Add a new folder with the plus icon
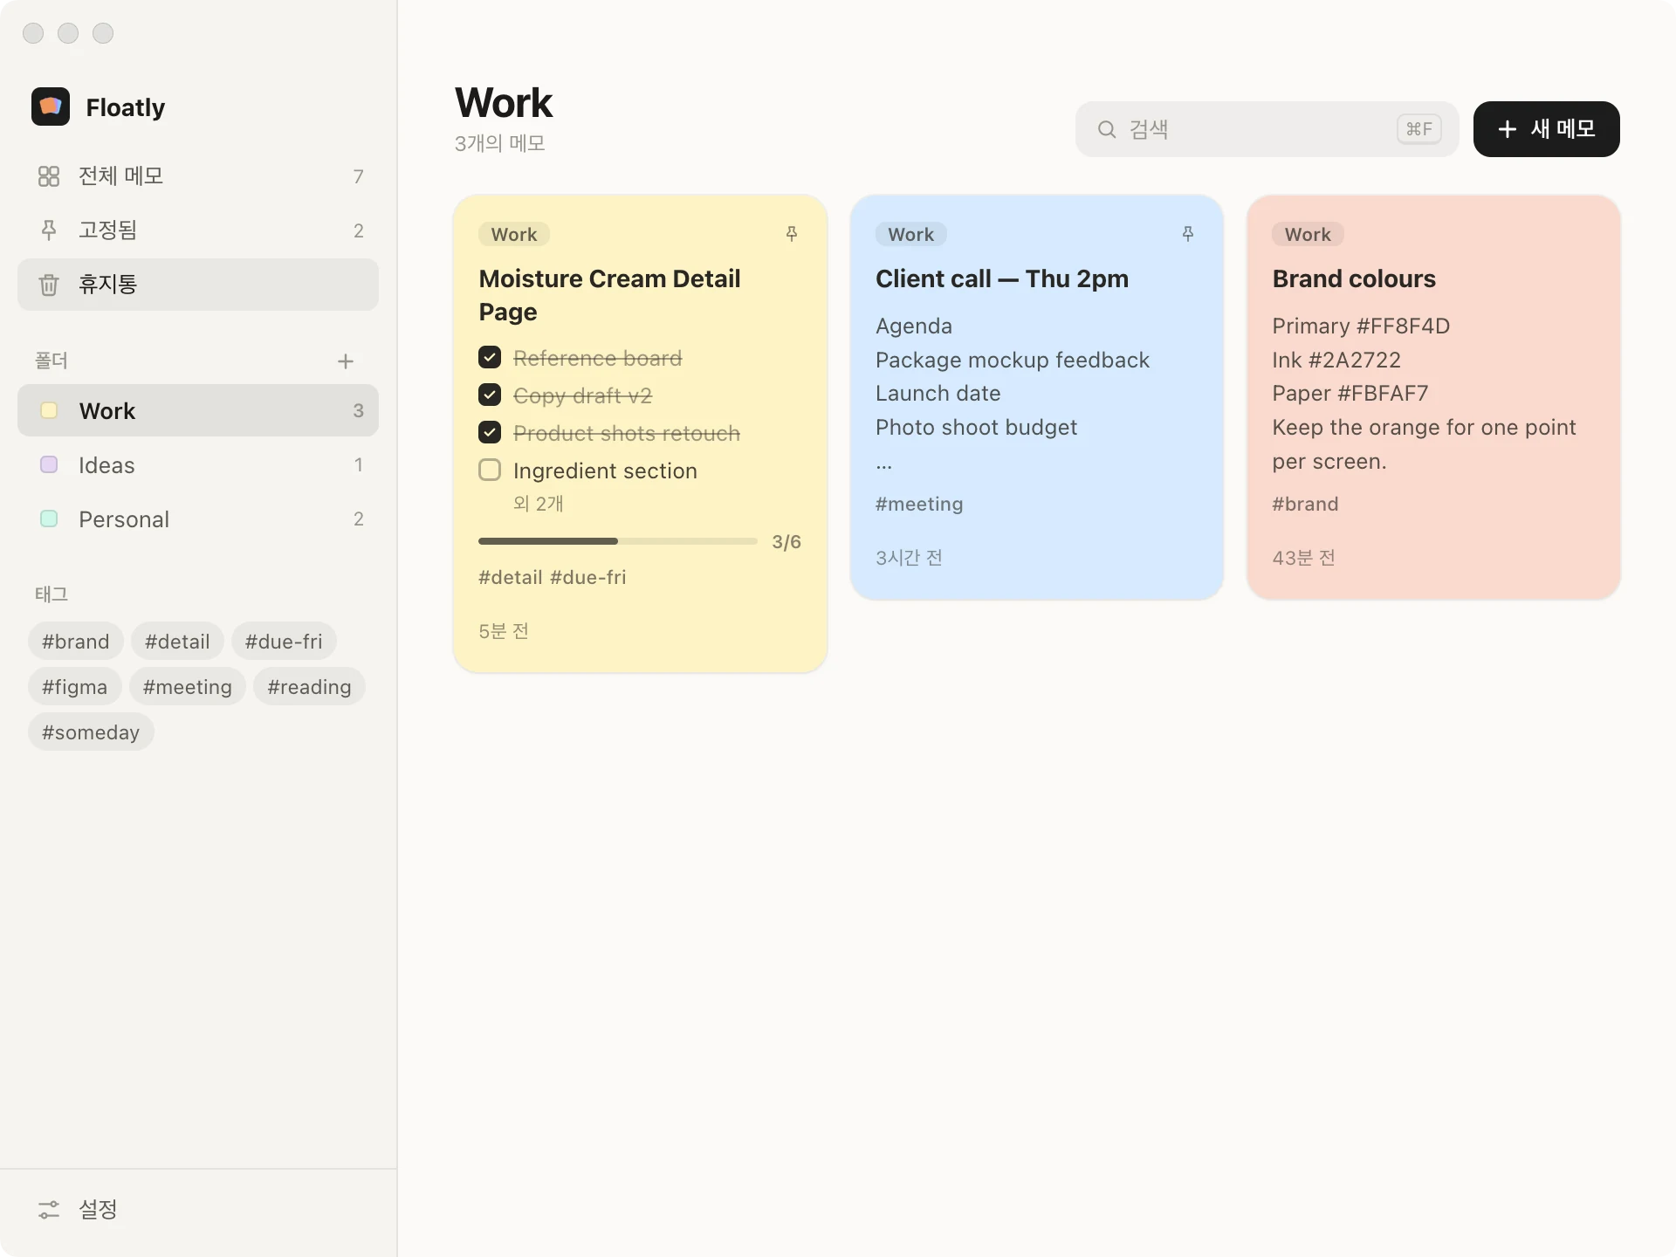This screenshot has width=1676, height=1257. click(346, 361)
